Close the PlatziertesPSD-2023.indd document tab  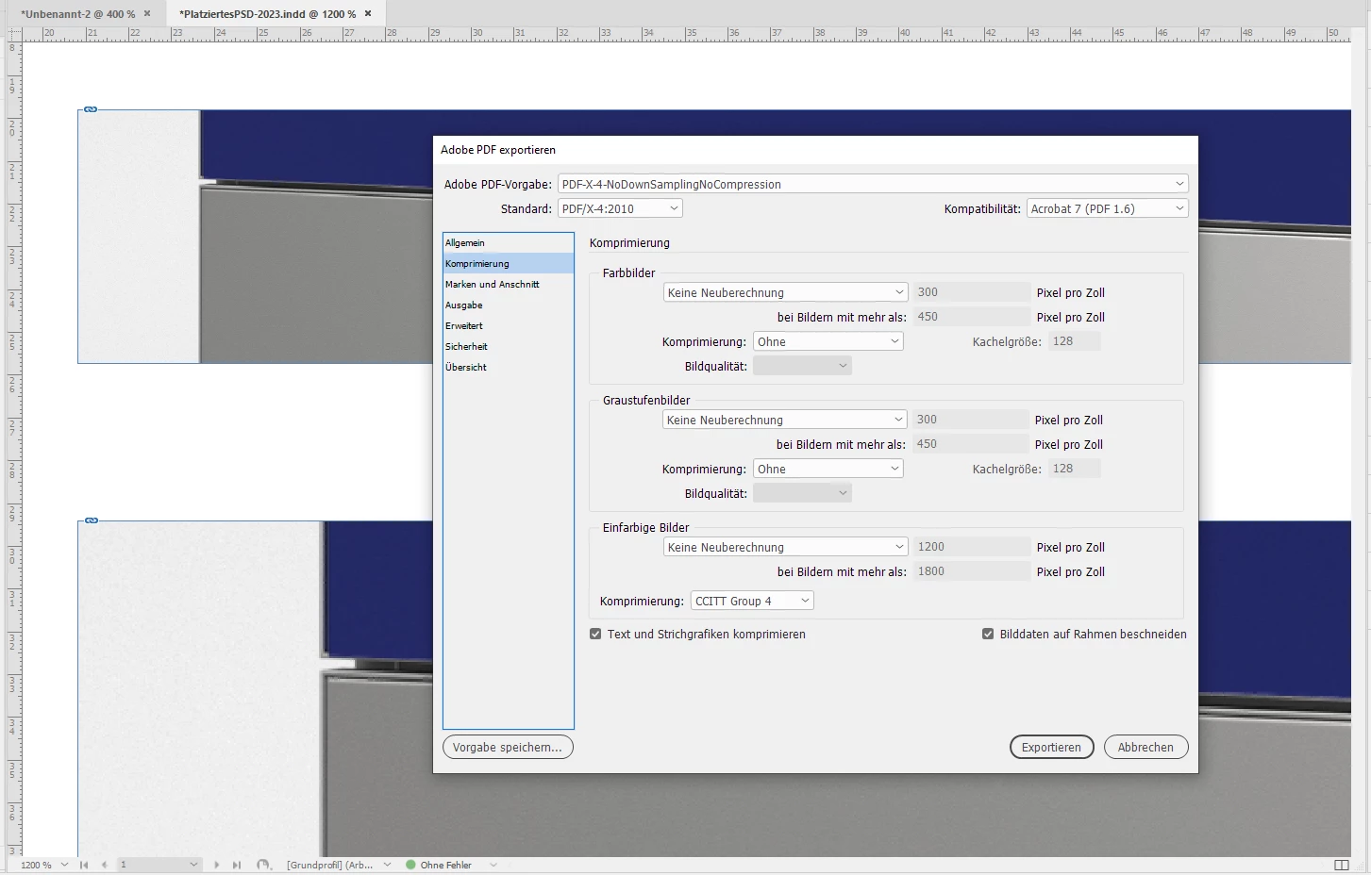(368, 14)
